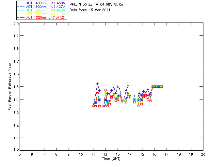Image resolution: width=209 pixels, height=167 pixels.
Task: Click the y-axis tick label 1.8
Action: point(16,48)
